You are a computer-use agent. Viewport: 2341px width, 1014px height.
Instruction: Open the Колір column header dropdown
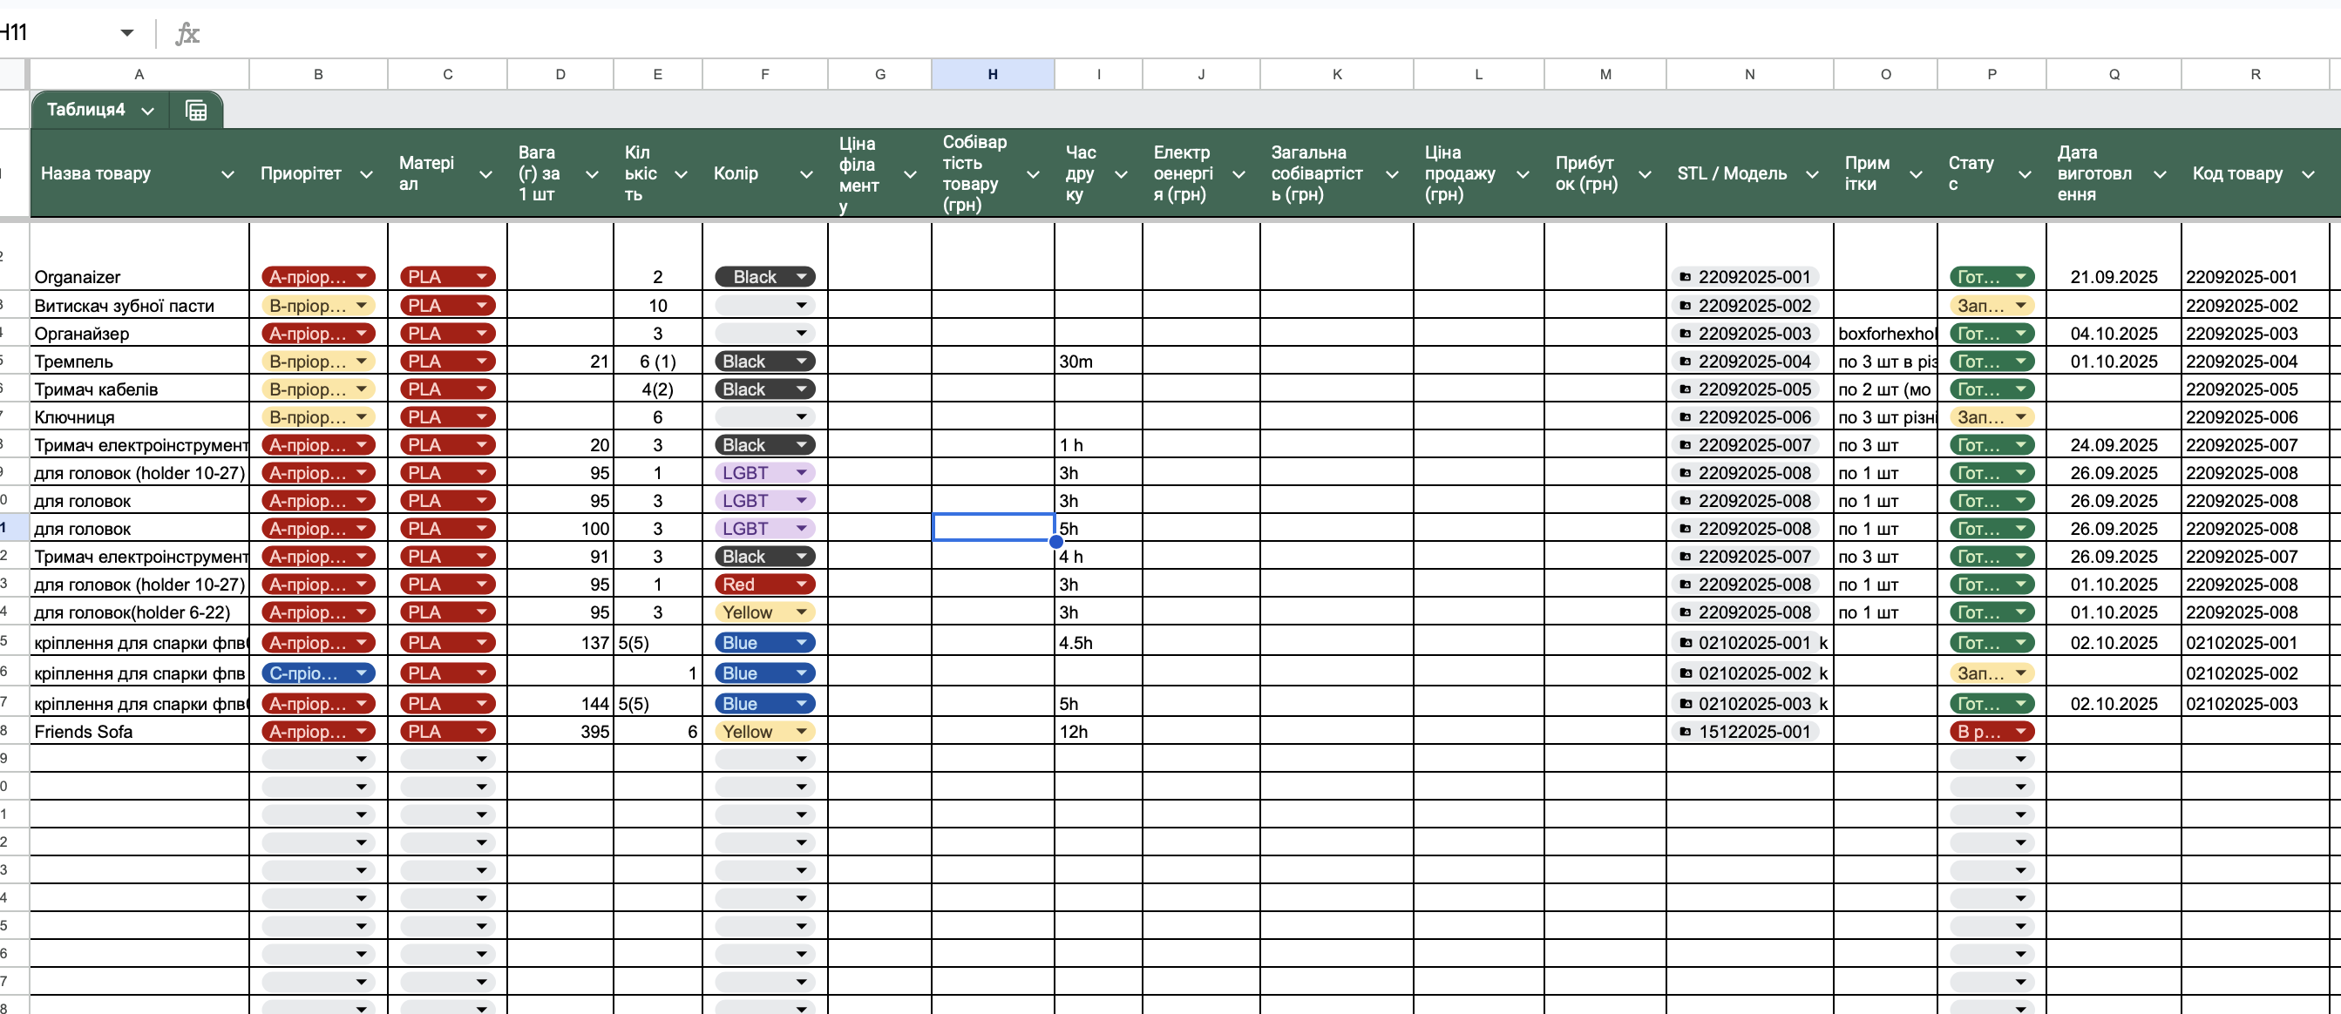(806, 173)
